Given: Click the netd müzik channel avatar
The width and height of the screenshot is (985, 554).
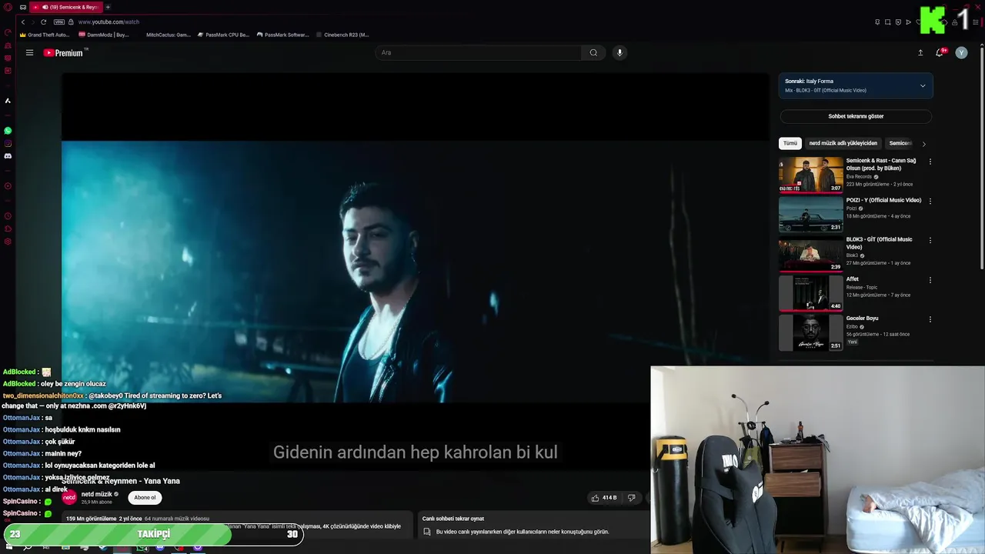Looking at the screenshot, I should (x=69, y=498).
